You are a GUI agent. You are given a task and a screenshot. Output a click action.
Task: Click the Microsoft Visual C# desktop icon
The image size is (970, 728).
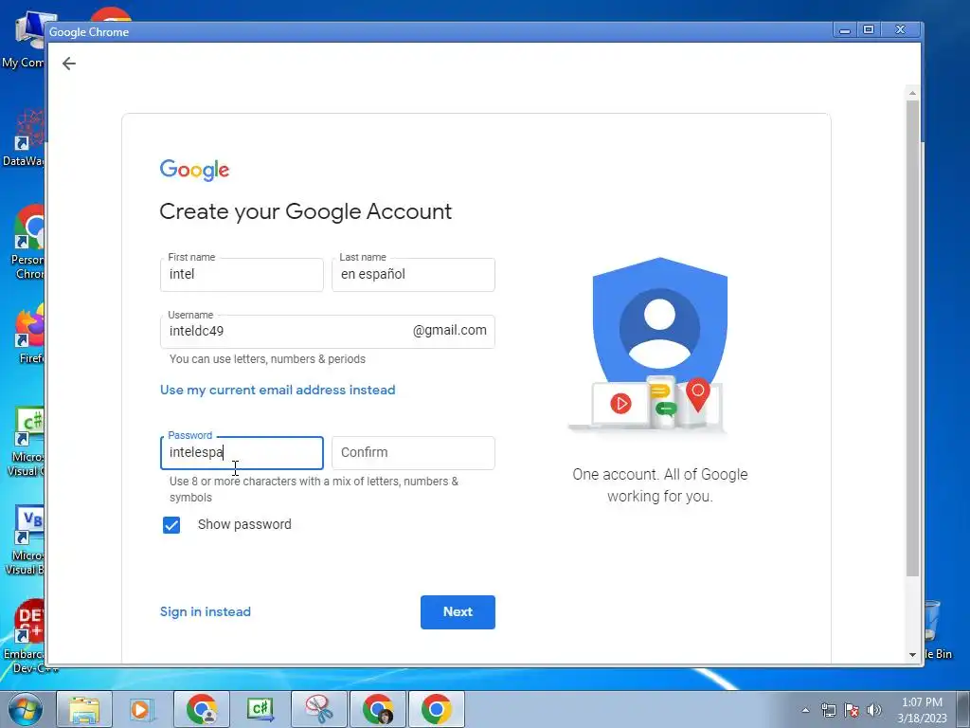coord(26,442)
